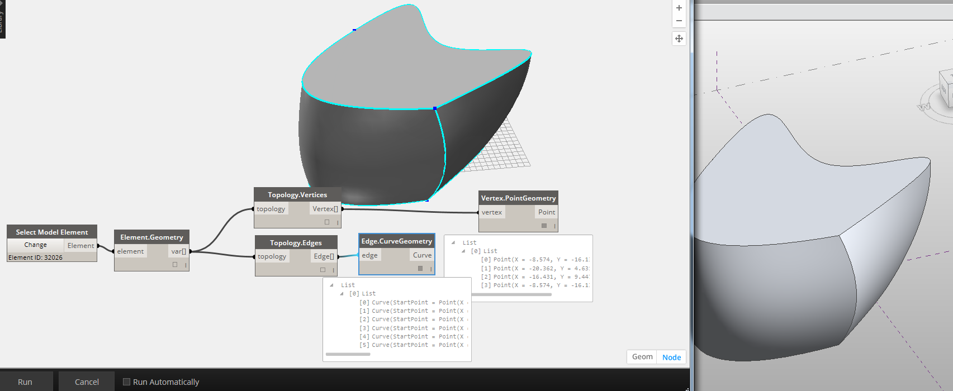Viewport: 953px width, 391px height.
Task: Click the zoom in plus icon
Action: tap(679, 8)
